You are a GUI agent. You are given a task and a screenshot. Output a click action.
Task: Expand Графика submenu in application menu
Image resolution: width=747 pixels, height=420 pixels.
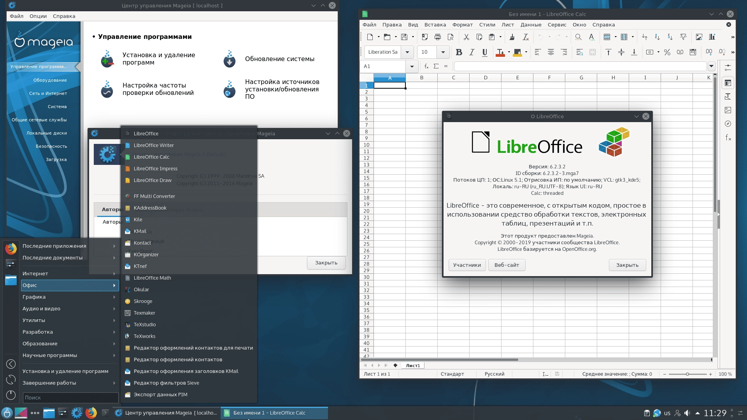(x=69, y=297)
